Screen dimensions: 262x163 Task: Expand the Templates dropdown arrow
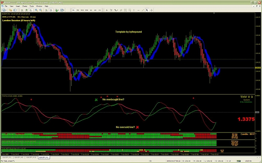point(64,10)
